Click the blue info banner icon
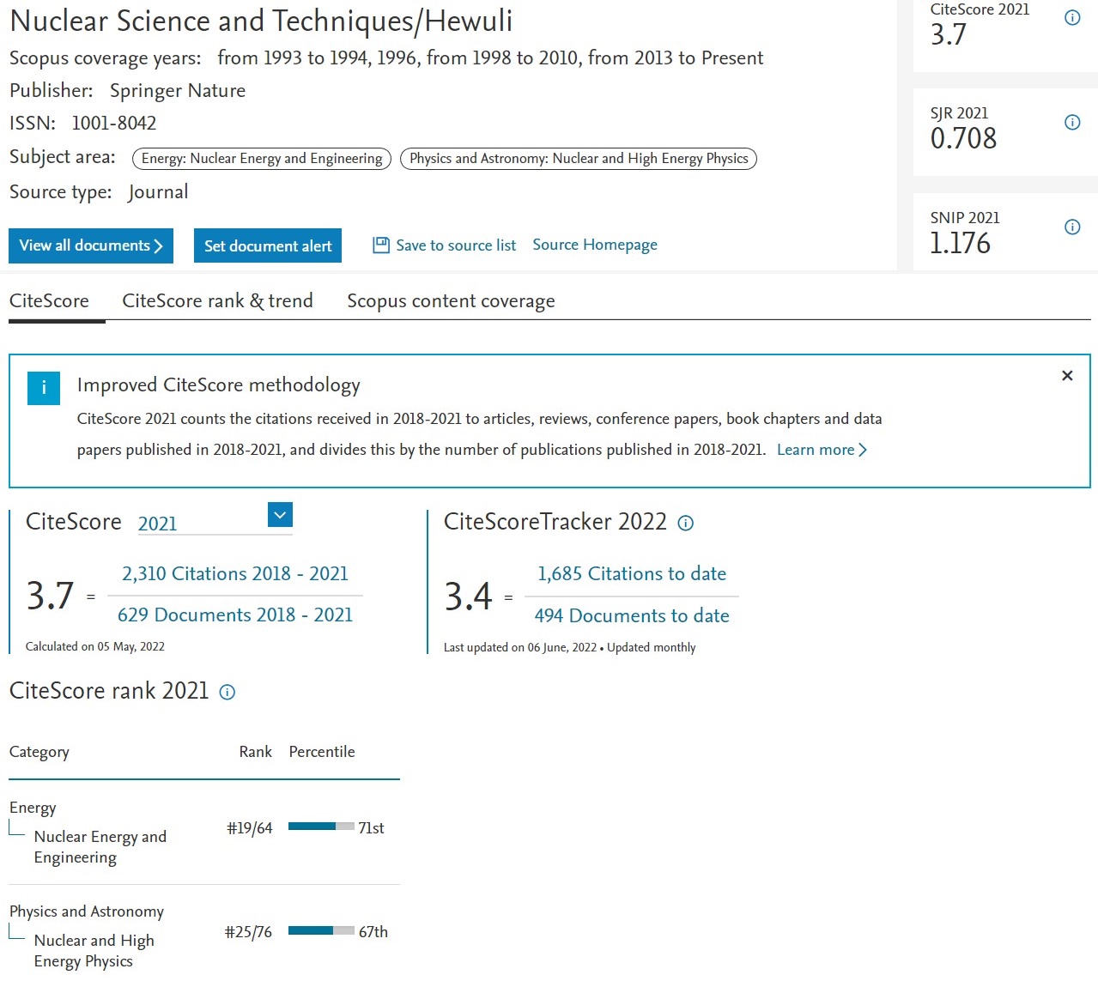This screenshot has height=981, width=1098. coord(44,388)
